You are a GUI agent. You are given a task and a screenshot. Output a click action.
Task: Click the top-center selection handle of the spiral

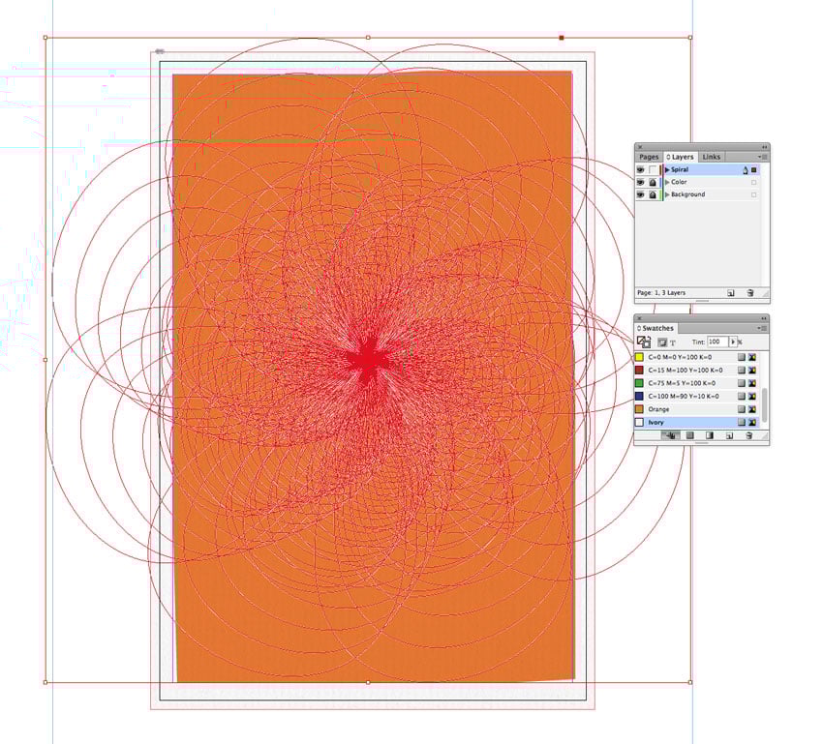(368, 38)
